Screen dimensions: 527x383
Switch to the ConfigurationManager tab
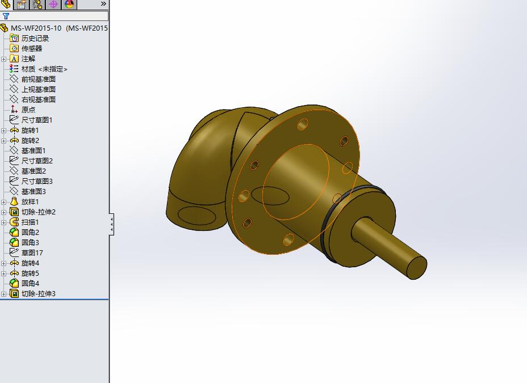[37, 4]
